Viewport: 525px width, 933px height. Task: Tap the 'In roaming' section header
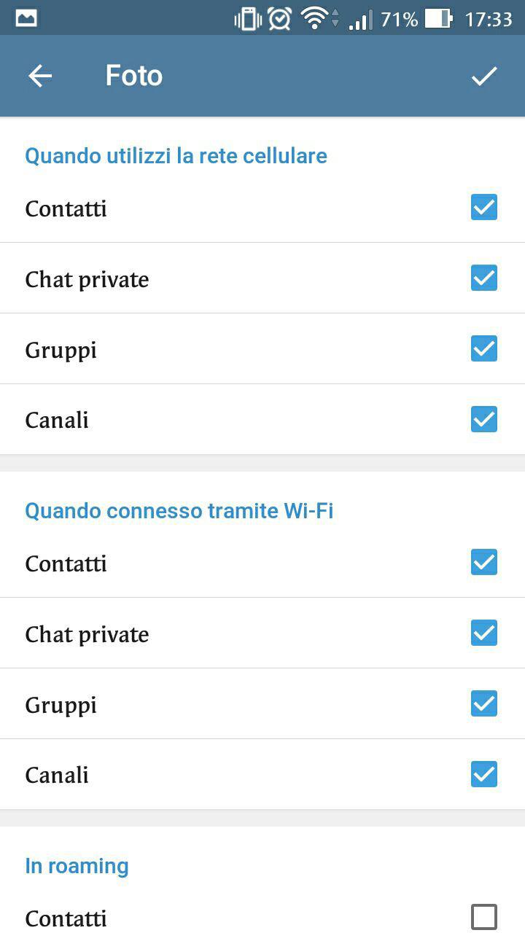(x=77, y=866)
